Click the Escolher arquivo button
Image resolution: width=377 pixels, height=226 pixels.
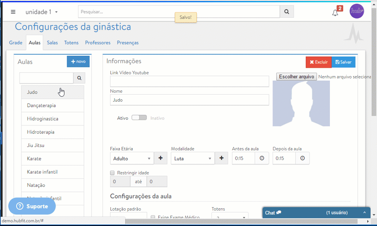[x=296, y=76]
